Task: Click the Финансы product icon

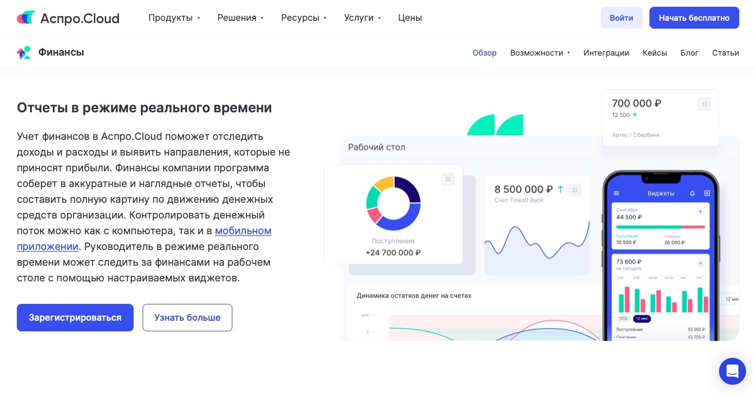Action: pos(24,53)
